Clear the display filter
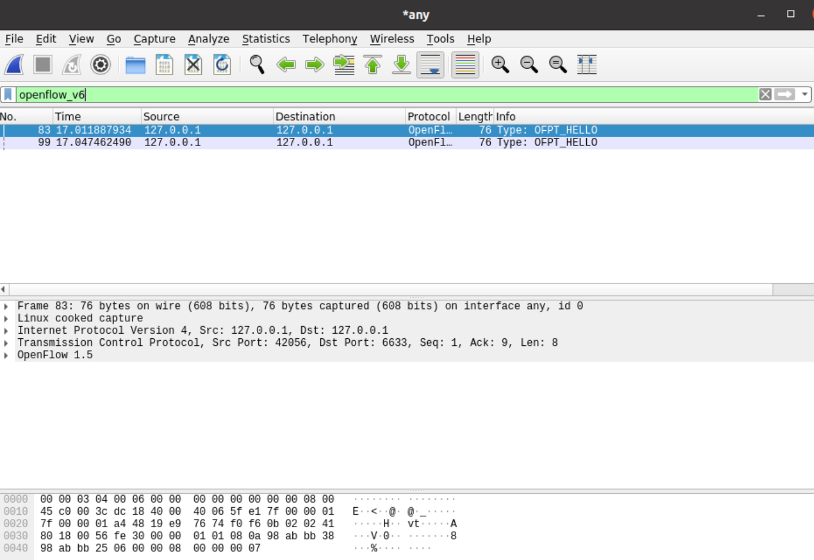This screenshot has height=560, width=814. (x=765, y=94)
